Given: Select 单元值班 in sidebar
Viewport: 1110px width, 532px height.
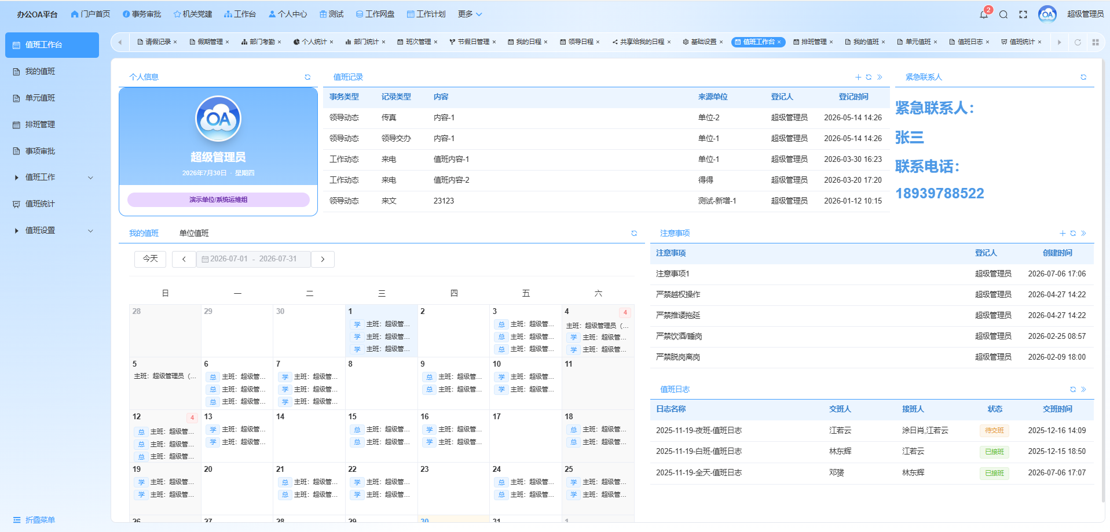Looking at the screenshot, I should 52,98.
